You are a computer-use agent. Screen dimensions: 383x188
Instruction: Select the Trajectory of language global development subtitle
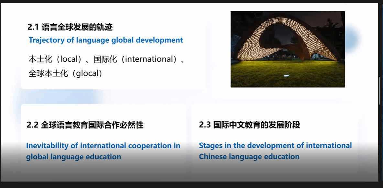point(106,40)
